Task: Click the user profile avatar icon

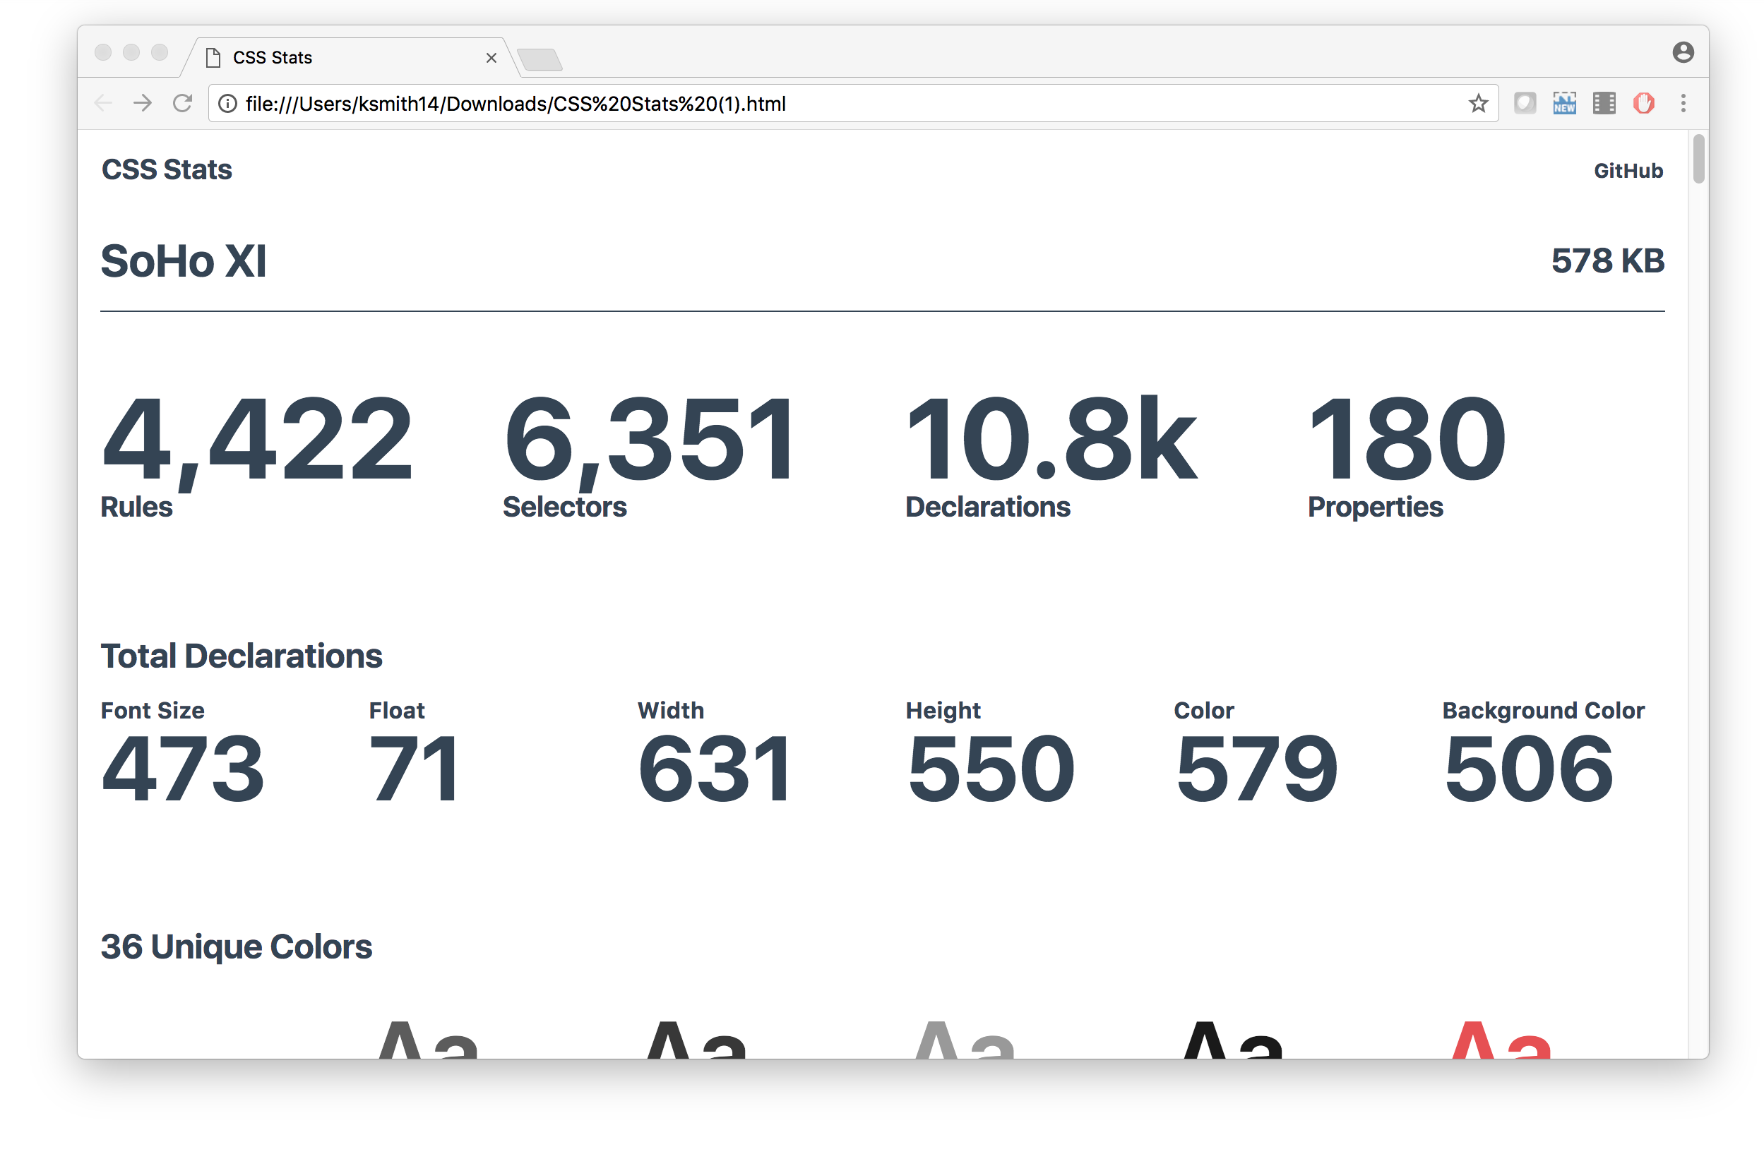Action: pos(1683,52)
